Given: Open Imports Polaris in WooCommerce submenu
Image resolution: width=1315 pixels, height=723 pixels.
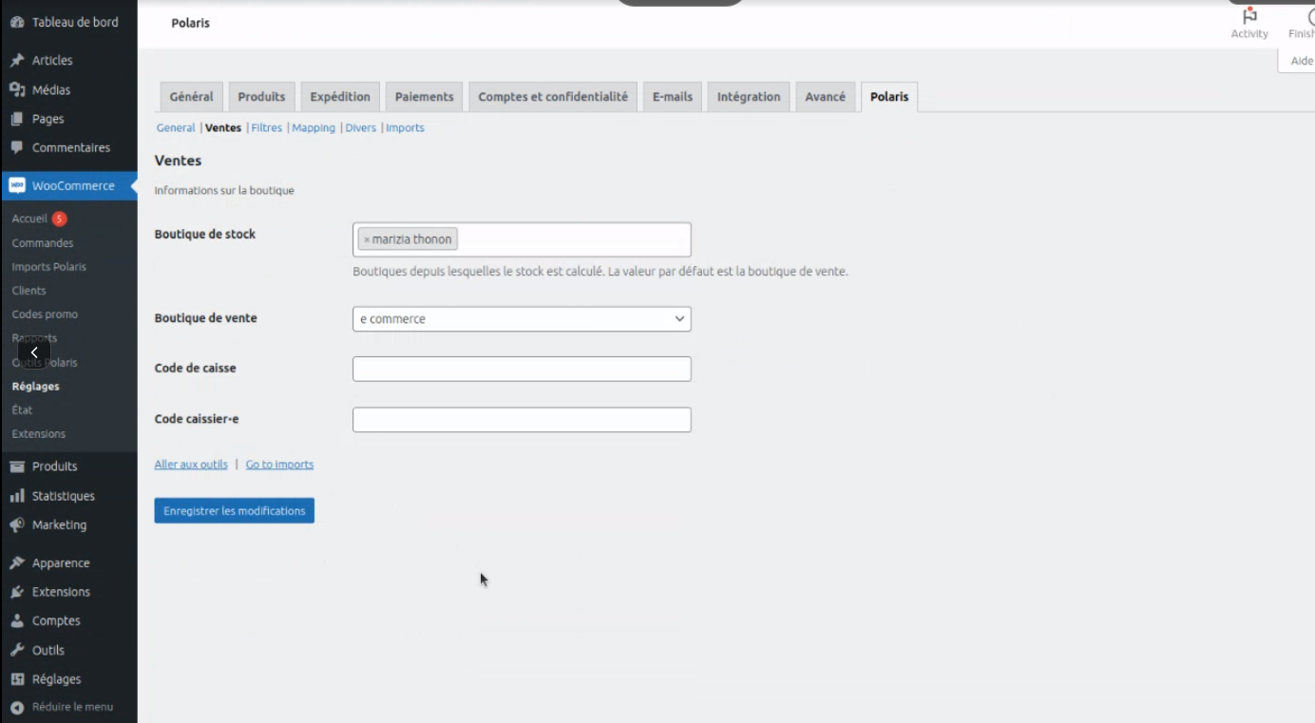Looking at the screenshot, I should (x=48, y=267).
